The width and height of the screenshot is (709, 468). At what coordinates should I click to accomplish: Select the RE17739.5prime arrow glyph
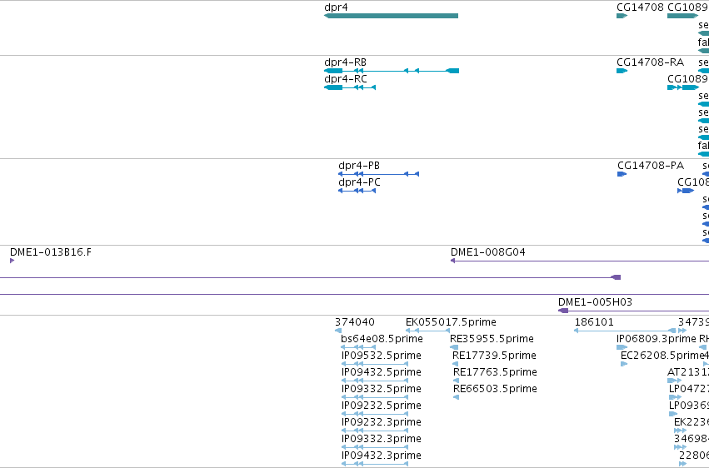point(456,364)
